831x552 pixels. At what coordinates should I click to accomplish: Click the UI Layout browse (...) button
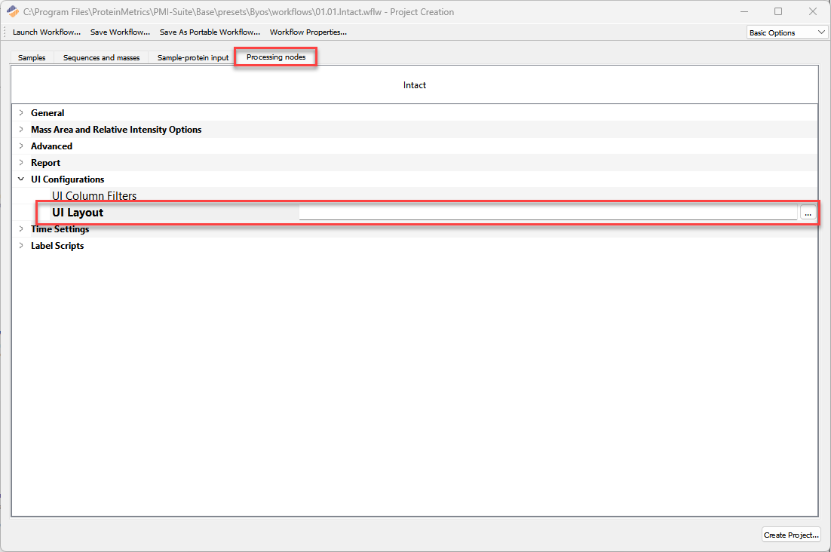pos(808,213)
